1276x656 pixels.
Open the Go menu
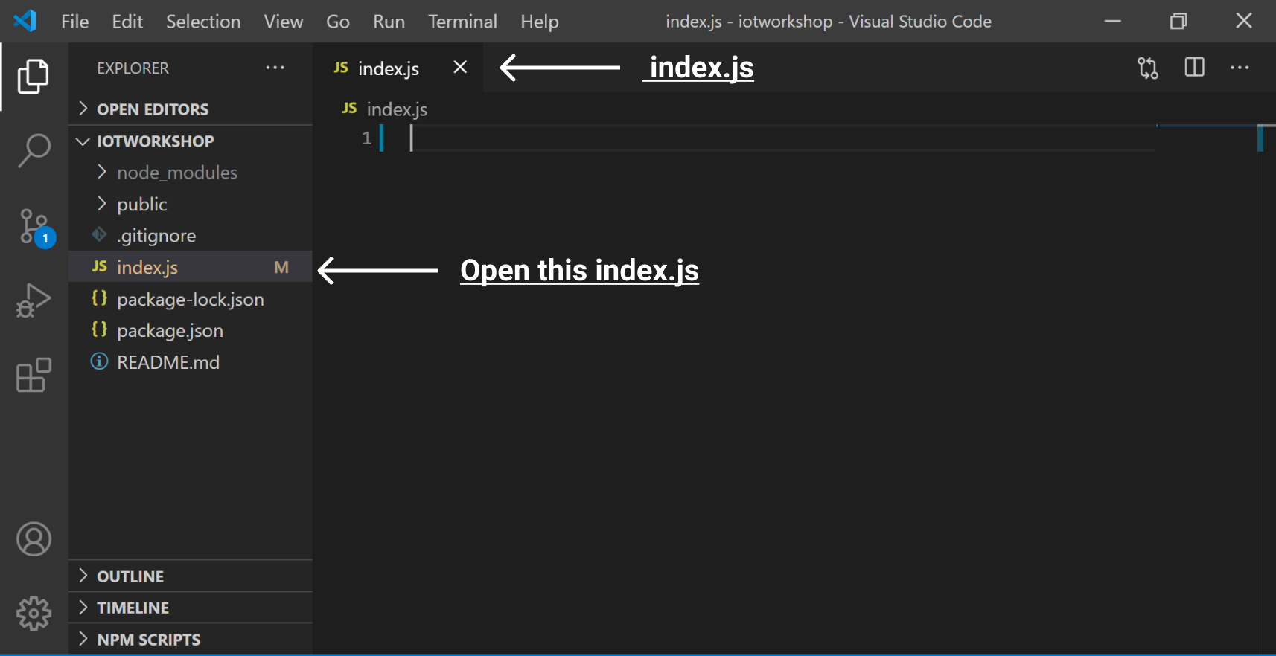pos(338,22)
